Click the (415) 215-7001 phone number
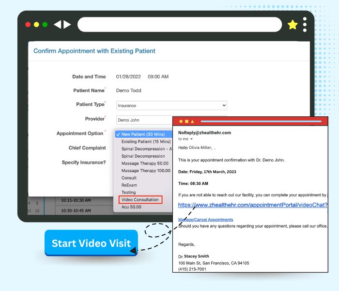339x291 pixels. click(192, 269)
